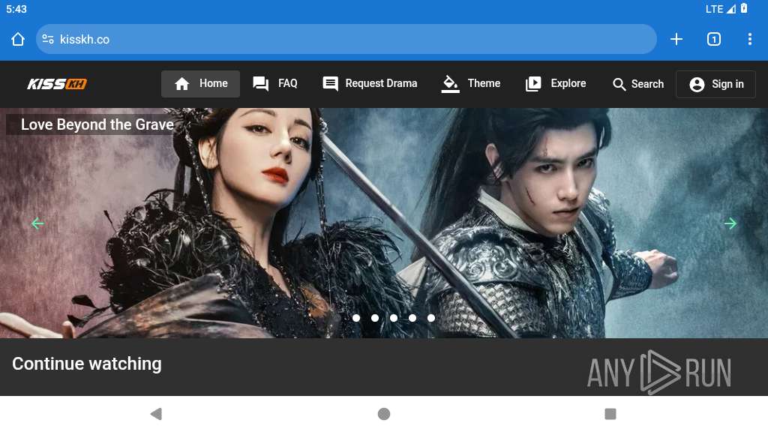
Task: Select first carousel dot
Action: (356, 318)
